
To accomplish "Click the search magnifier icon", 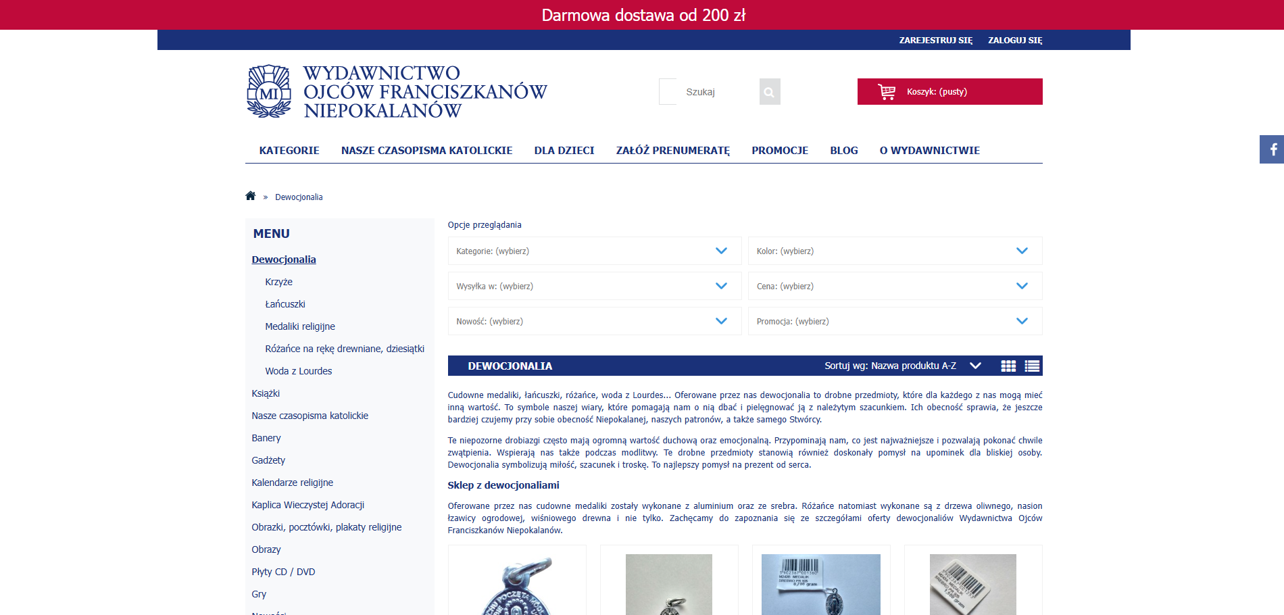I will tap(769, 91).
